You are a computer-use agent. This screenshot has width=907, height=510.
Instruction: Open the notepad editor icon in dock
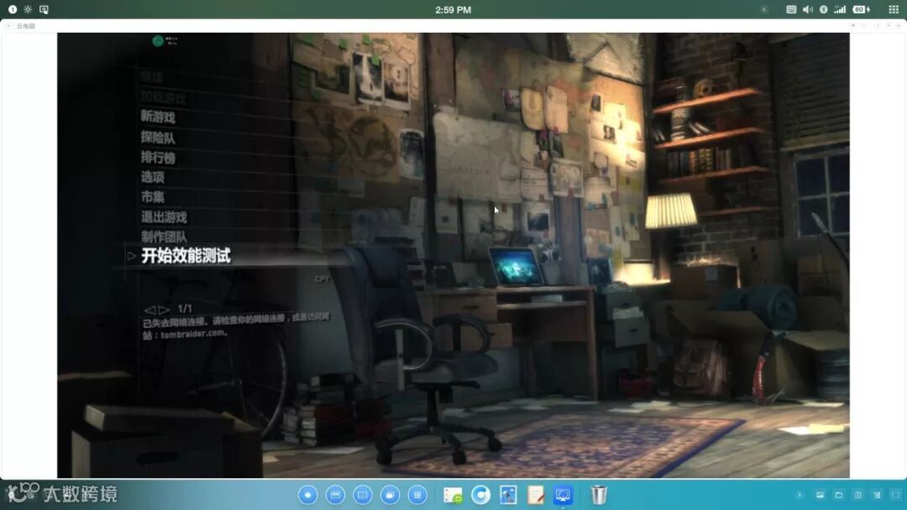point(536,495)
